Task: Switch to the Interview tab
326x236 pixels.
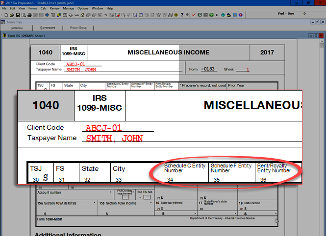Action: pyautogui.click(x=17, y=28)
